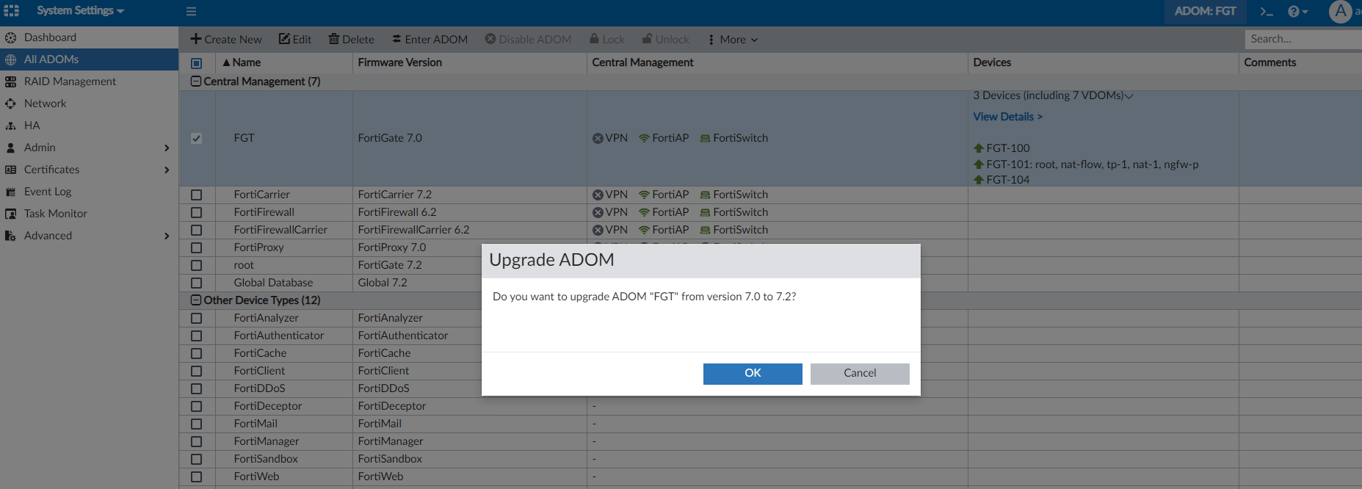Click the Advanced sidebar icon
Viewport: 1362px width, 489px height.
tap(11, 236)
